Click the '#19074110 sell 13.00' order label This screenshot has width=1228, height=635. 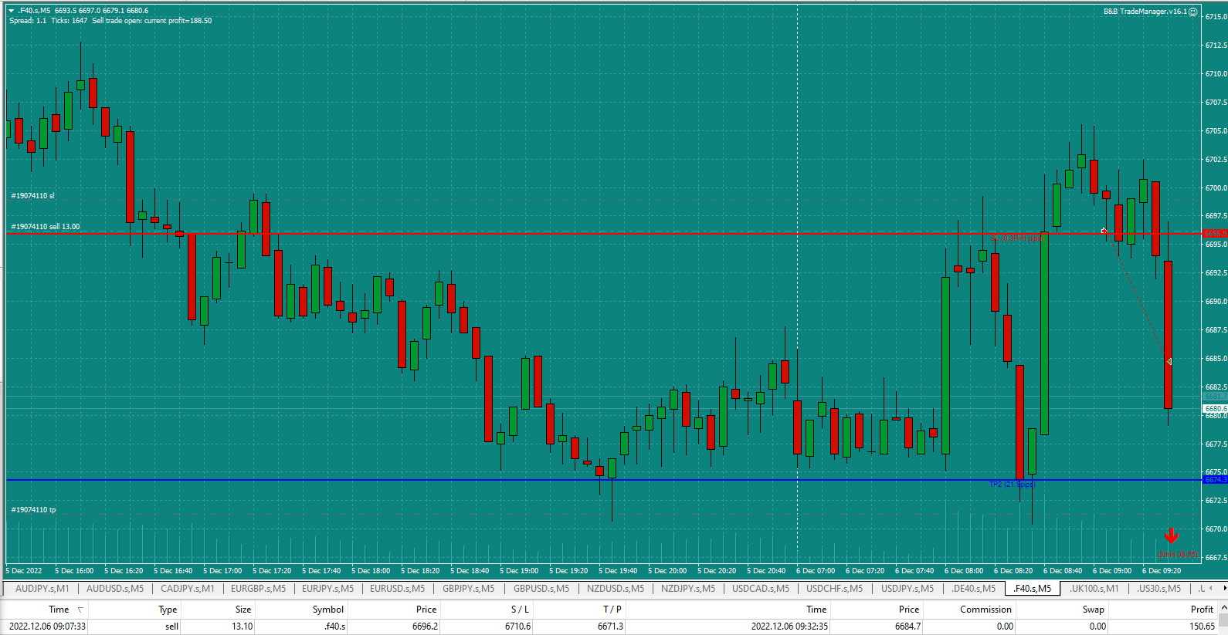(x=46, y=227)
